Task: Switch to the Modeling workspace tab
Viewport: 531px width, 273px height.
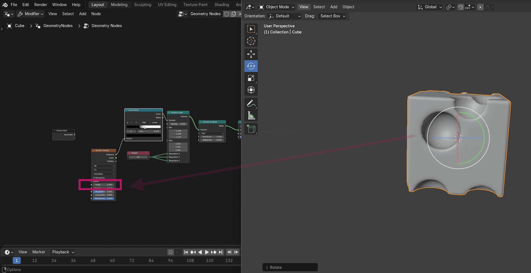Action: point(119,5)
